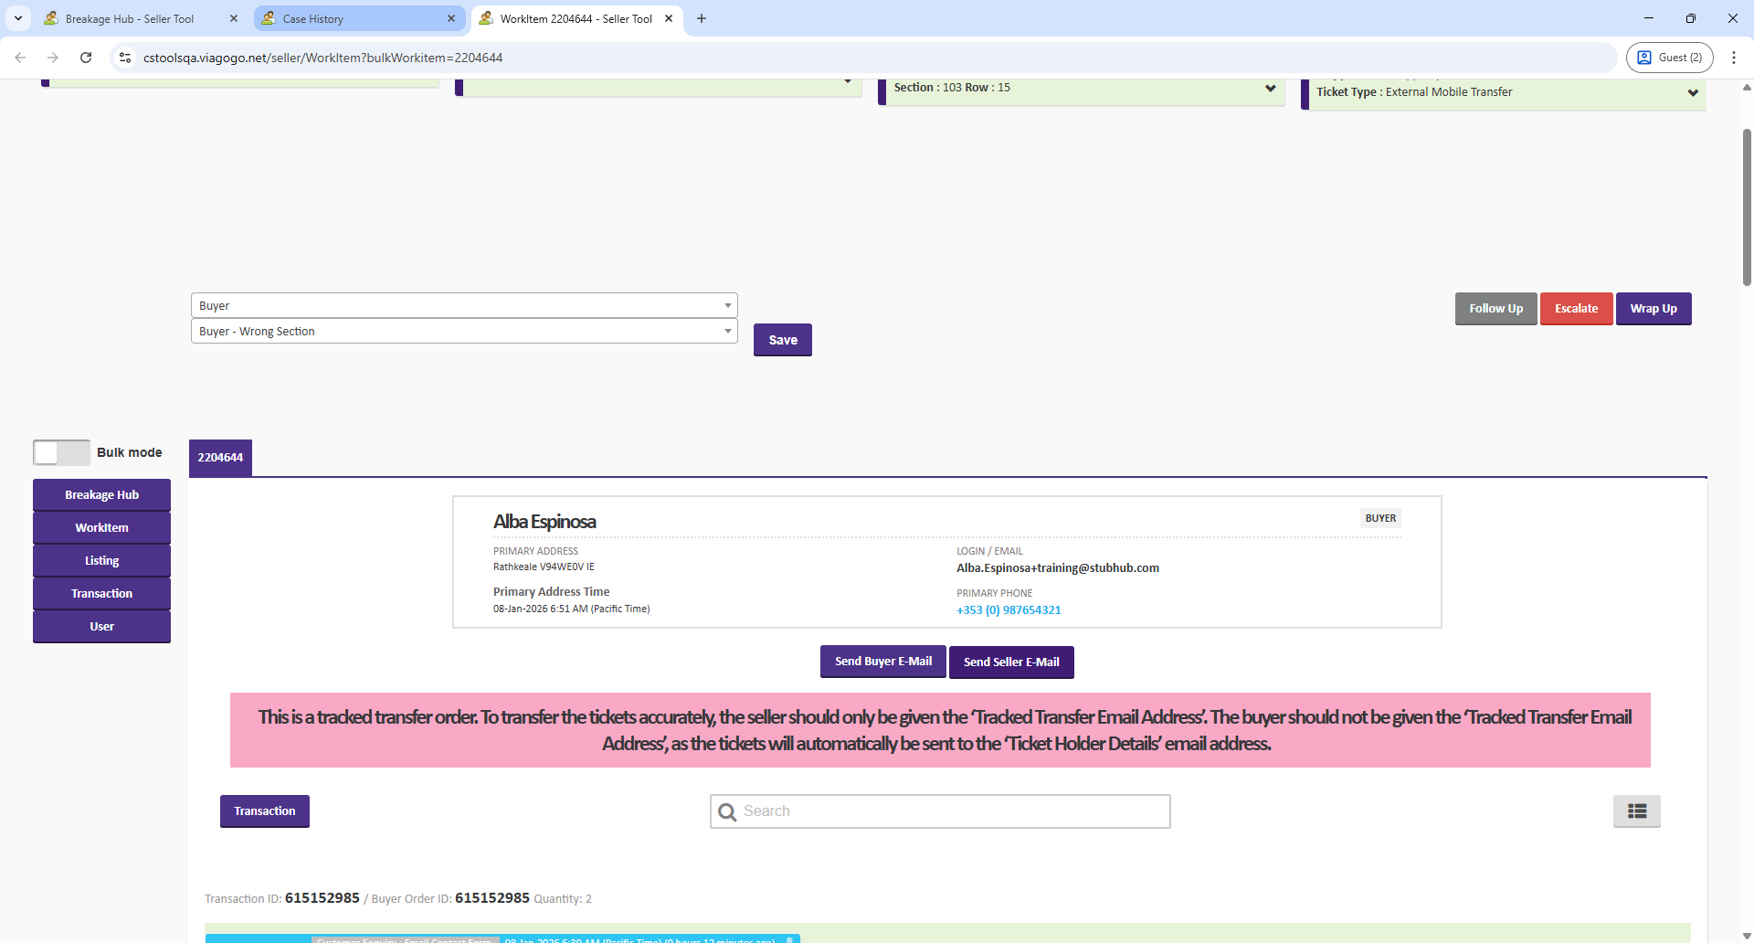The height and width of the screenshot is (943, 1754).
Task: Open the Buyer category dropdown
Action: pyautogui.click(x=464, y=305)
